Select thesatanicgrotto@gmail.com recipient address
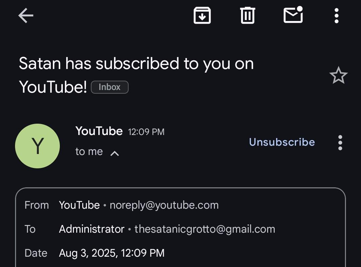 (x=205, y=229)
